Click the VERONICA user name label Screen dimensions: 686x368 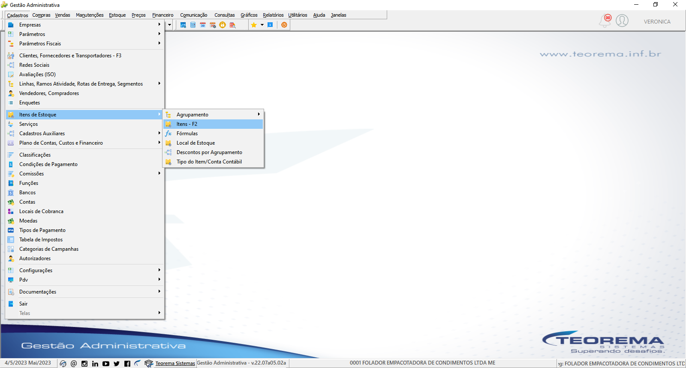coord(657,21)
